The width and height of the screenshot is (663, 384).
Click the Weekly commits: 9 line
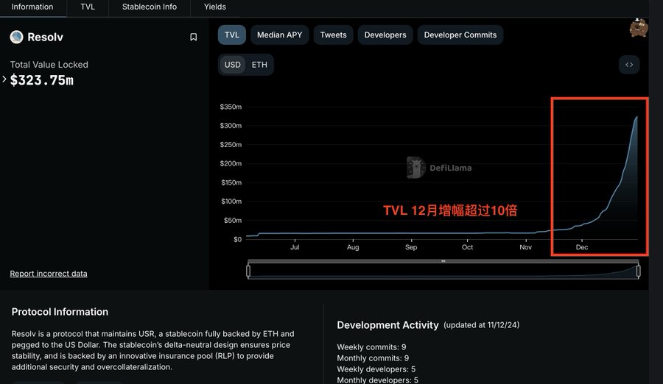click(371, 346)
